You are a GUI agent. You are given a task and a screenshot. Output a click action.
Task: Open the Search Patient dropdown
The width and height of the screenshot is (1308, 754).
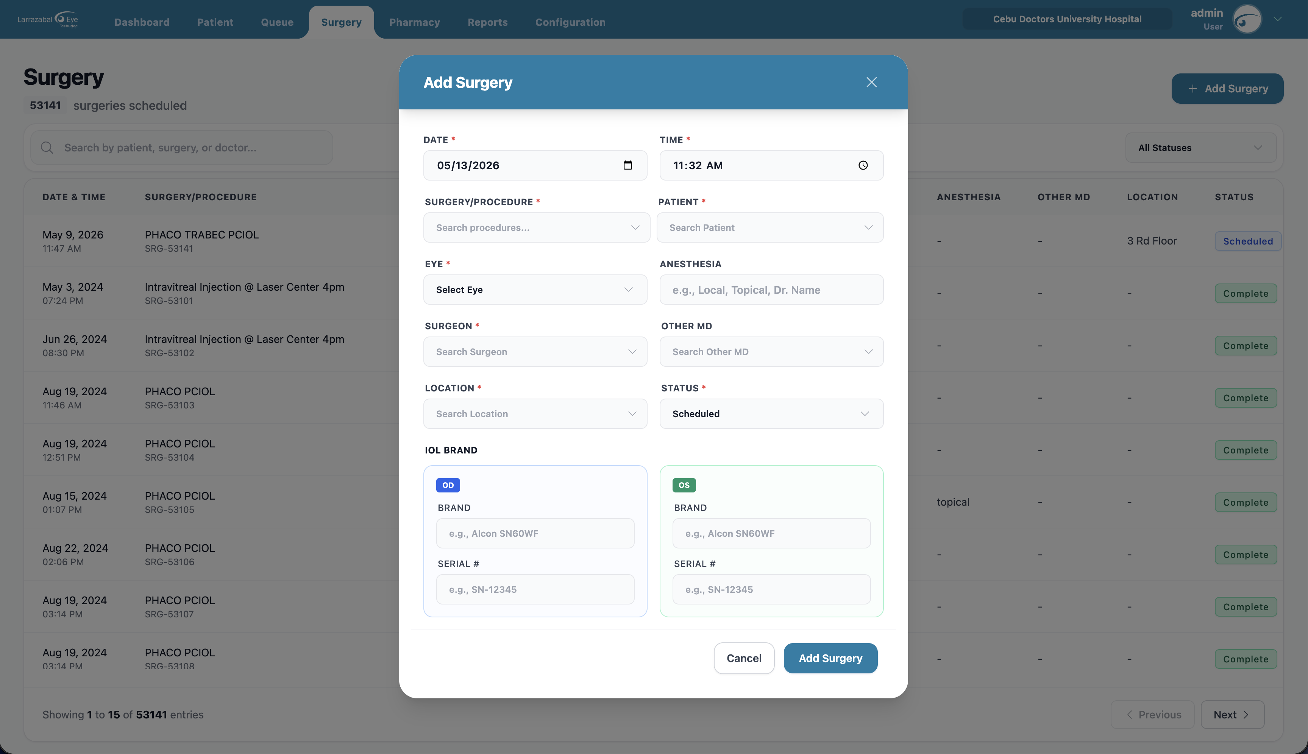point(770,227)
